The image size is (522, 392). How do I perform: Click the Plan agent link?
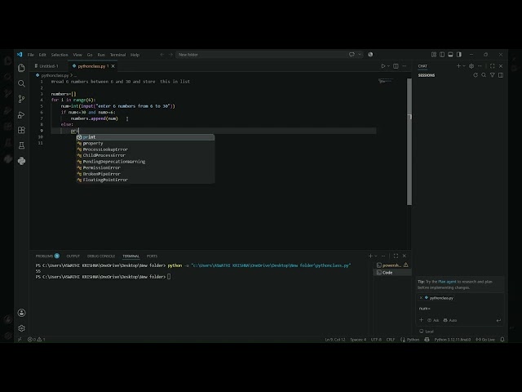pos(447,282)
